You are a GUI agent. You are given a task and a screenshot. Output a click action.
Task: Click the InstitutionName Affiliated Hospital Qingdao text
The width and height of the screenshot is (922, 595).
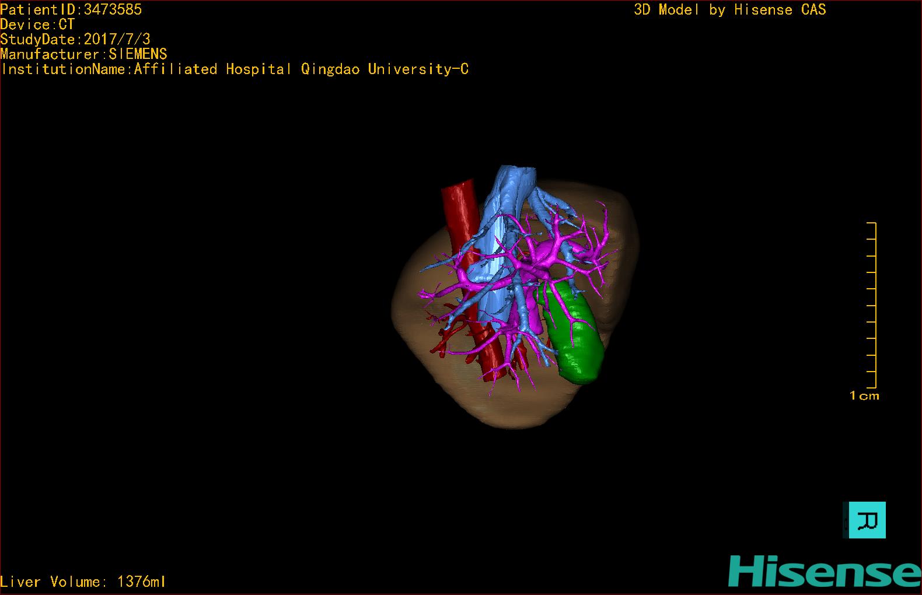235,69
